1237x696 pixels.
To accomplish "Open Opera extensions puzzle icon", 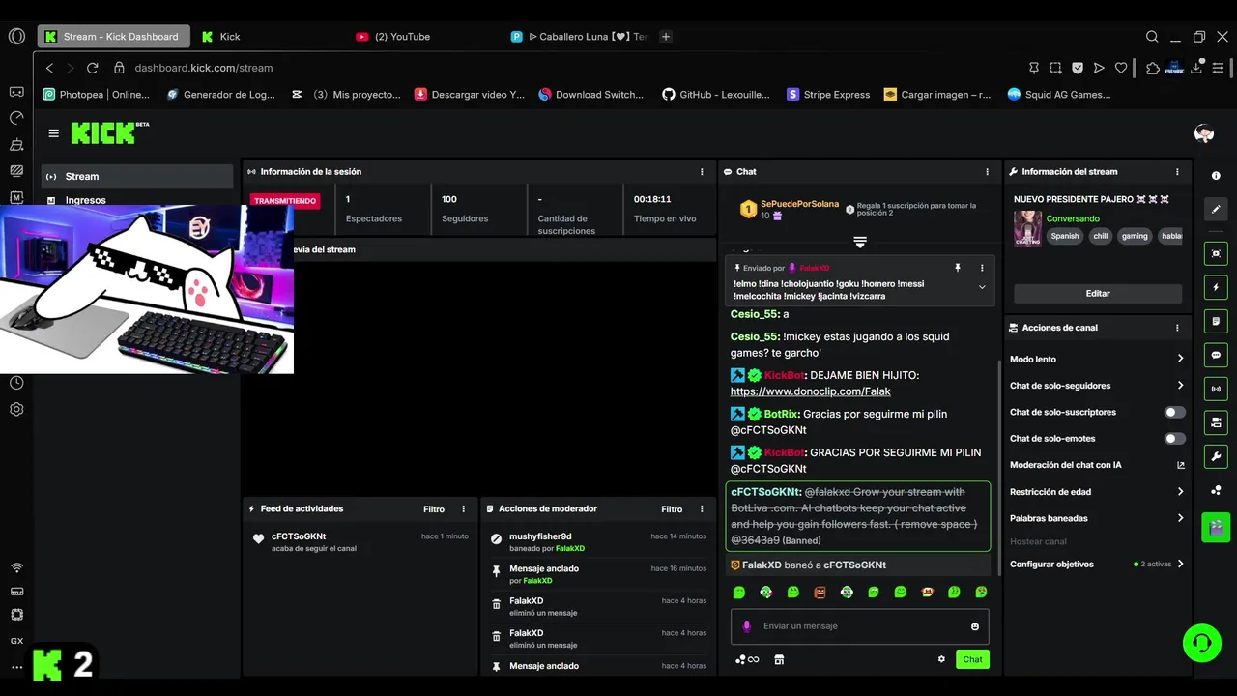I will (1152, 68).
